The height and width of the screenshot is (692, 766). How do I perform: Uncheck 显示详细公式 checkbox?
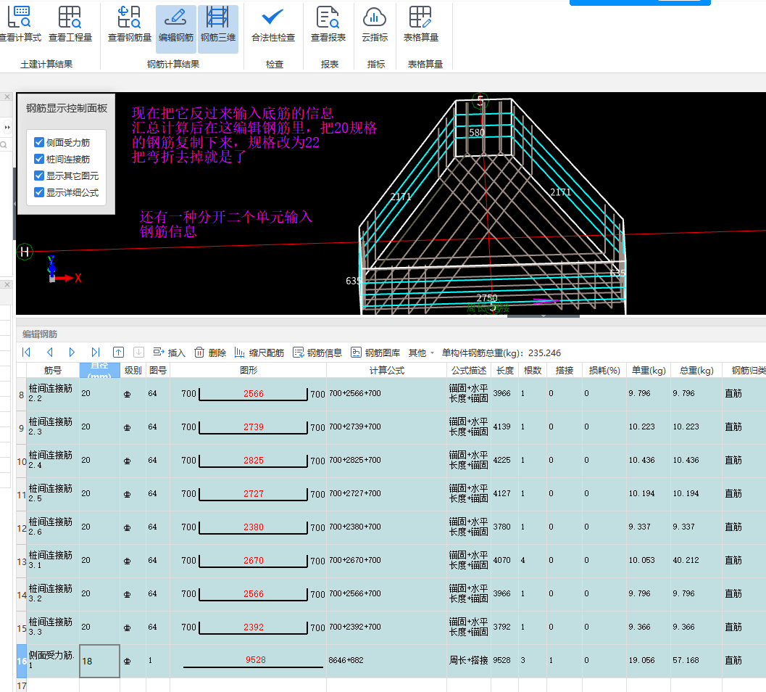tap(39, 192)
